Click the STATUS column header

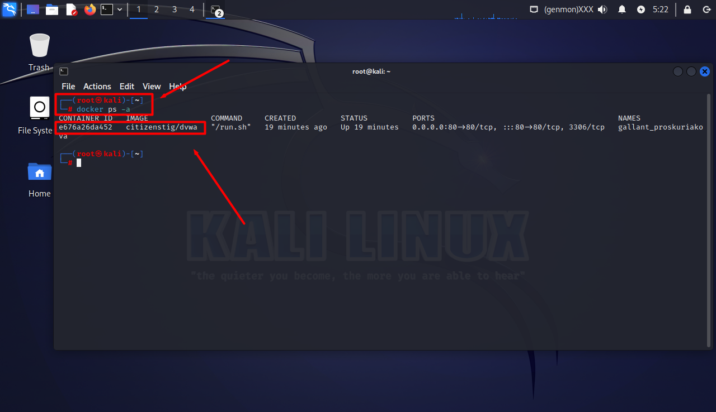coord(354,118)
